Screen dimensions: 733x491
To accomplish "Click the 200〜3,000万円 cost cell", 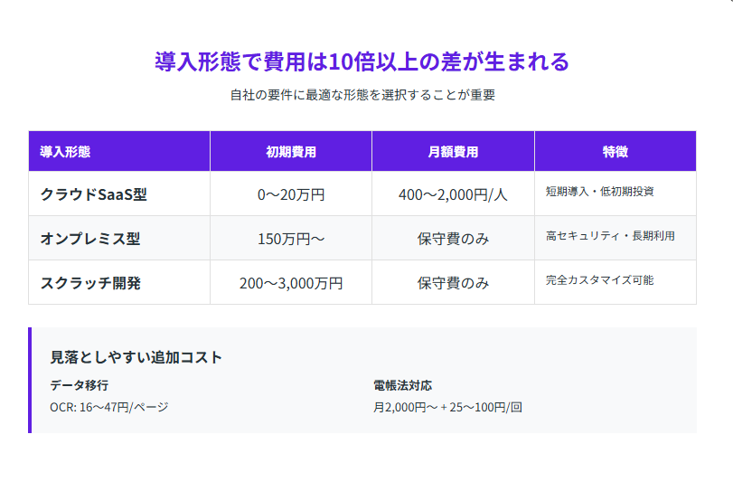I will (x=290, y=283).
